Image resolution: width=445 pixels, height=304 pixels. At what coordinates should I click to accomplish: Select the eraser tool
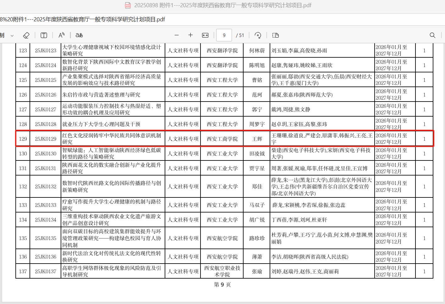tap(26, 35)
